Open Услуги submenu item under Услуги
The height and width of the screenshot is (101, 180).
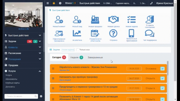(x=9, y=75)
